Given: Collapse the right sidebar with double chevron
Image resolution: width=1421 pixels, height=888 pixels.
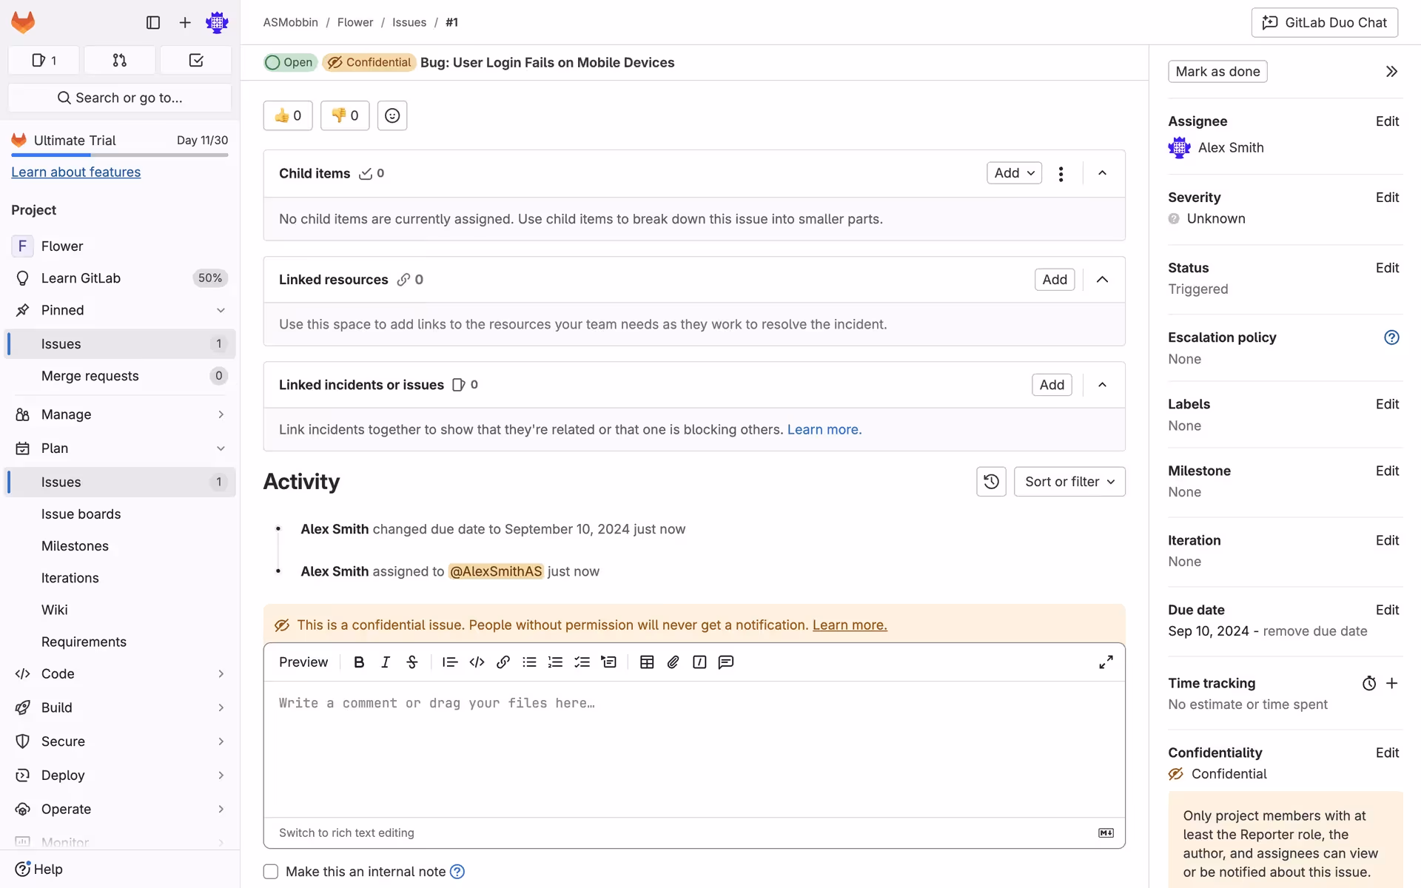Looking at the screenshot, I should [x=1391, y=72].
